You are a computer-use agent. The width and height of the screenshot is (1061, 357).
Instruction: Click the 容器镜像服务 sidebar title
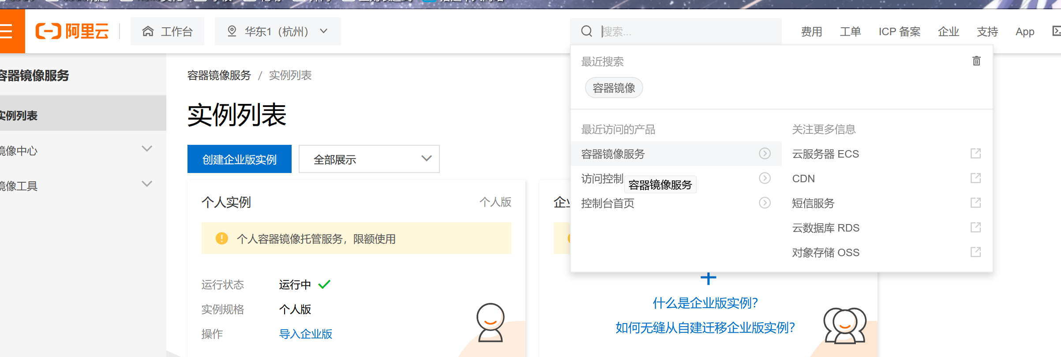[34, 75]
